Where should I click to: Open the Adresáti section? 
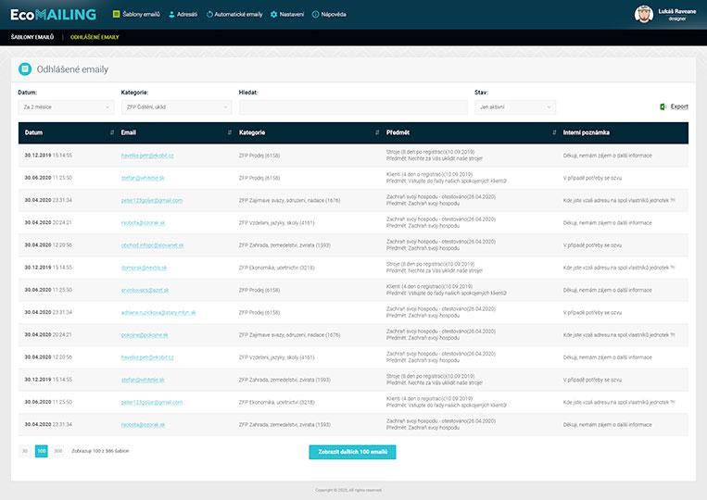coord(183,15)
